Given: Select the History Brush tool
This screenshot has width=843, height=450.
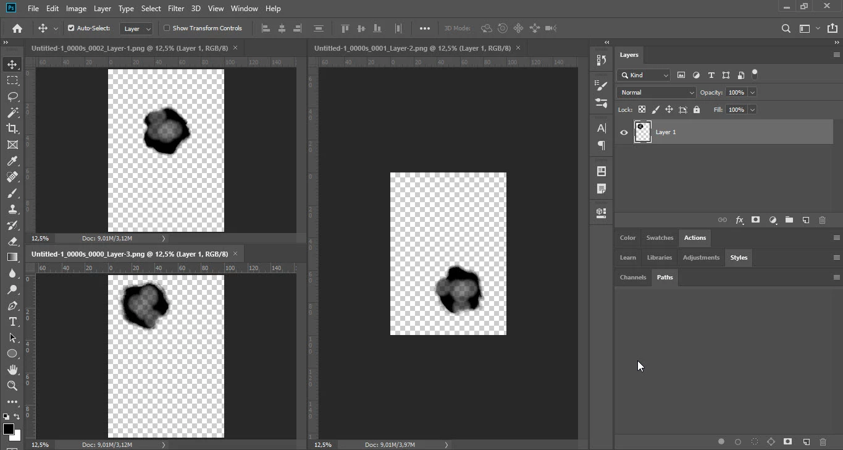Looking at the screenshot, I should coord(12,225).
